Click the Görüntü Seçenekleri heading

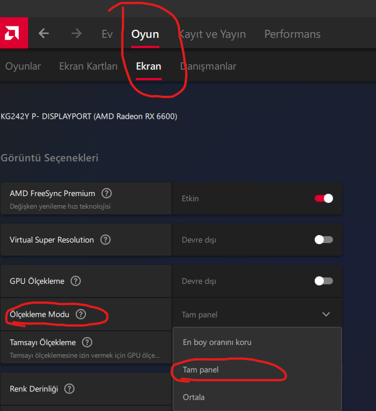tap(49, 158)
